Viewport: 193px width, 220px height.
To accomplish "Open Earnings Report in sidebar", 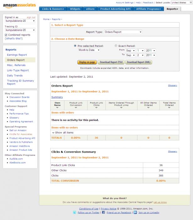I will [17, 55].
